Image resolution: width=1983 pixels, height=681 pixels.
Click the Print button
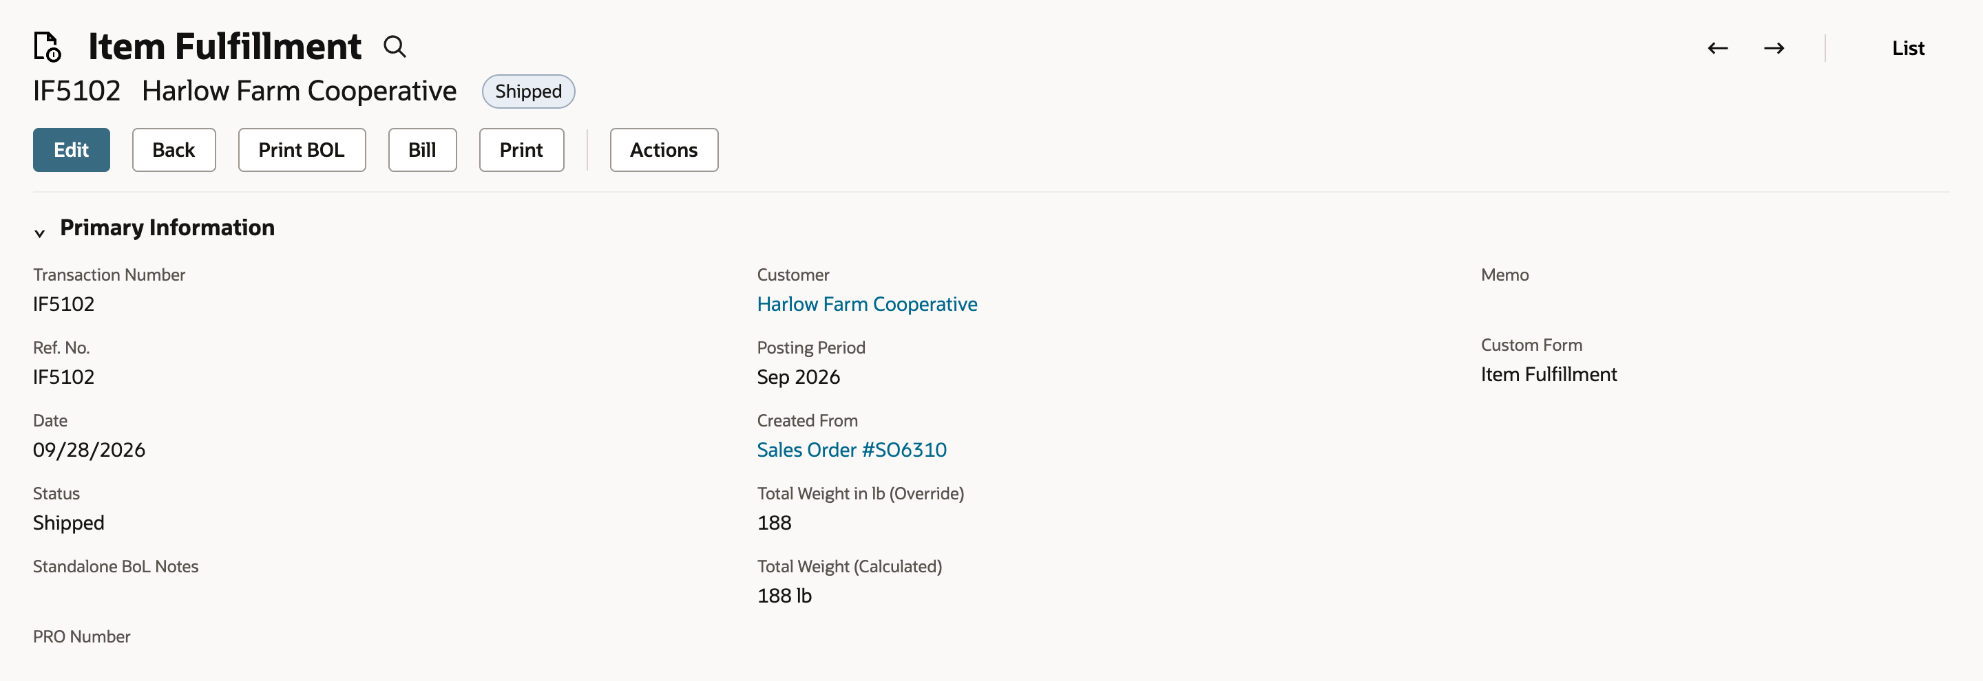(521, 150)
